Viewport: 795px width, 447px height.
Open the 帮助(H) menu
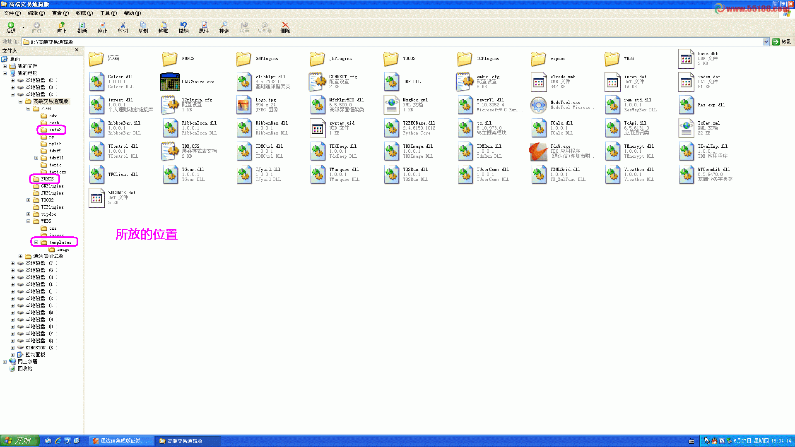coord(132,13)
